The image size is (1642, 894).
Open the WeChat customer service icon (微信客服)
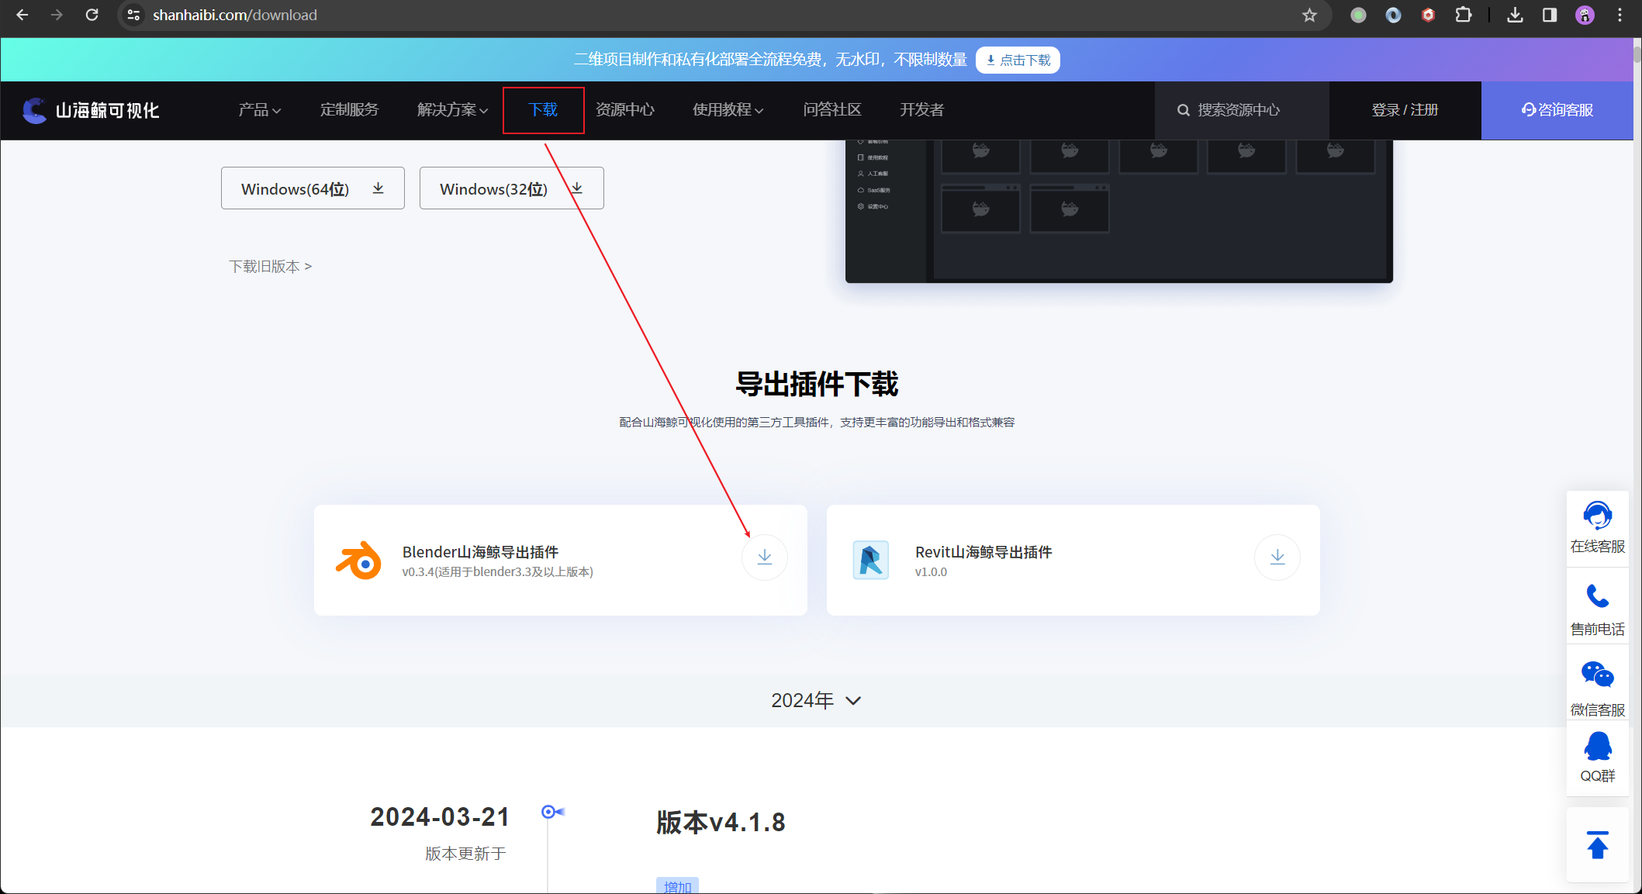[x=1597, y=675]
